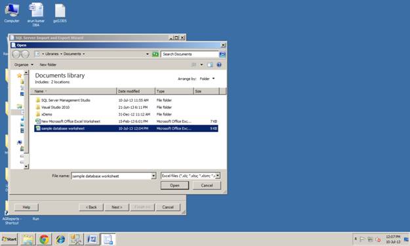410x246 pixels.
Task: Open the Organize menu
Action: [24, 64]
